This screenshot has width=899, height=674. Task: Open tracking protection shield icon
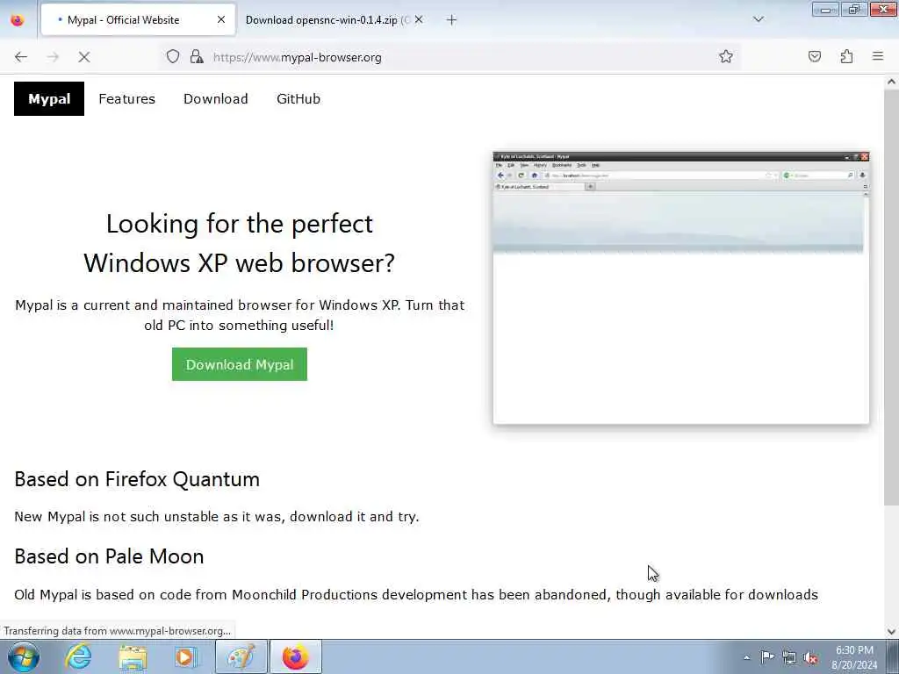tap(173, 56)
